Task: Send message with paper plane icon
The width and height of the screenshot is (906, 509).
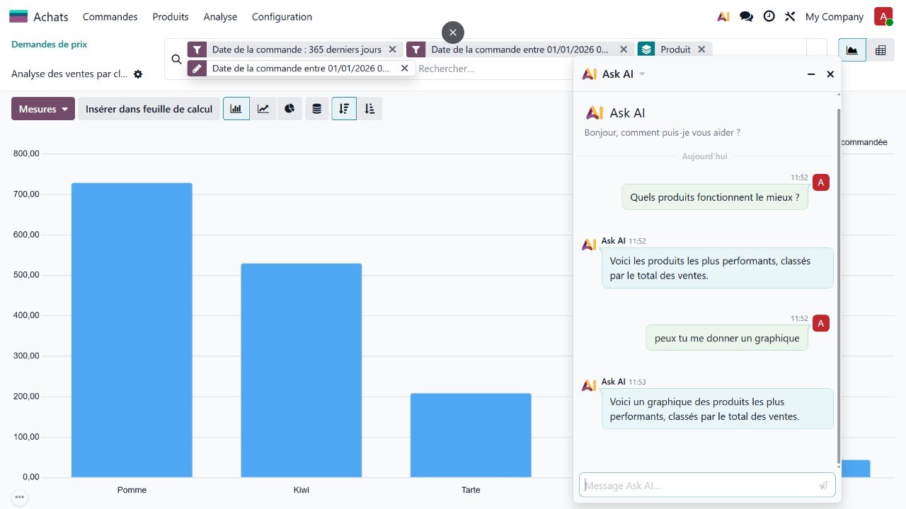Action: [x=823, y=486]
